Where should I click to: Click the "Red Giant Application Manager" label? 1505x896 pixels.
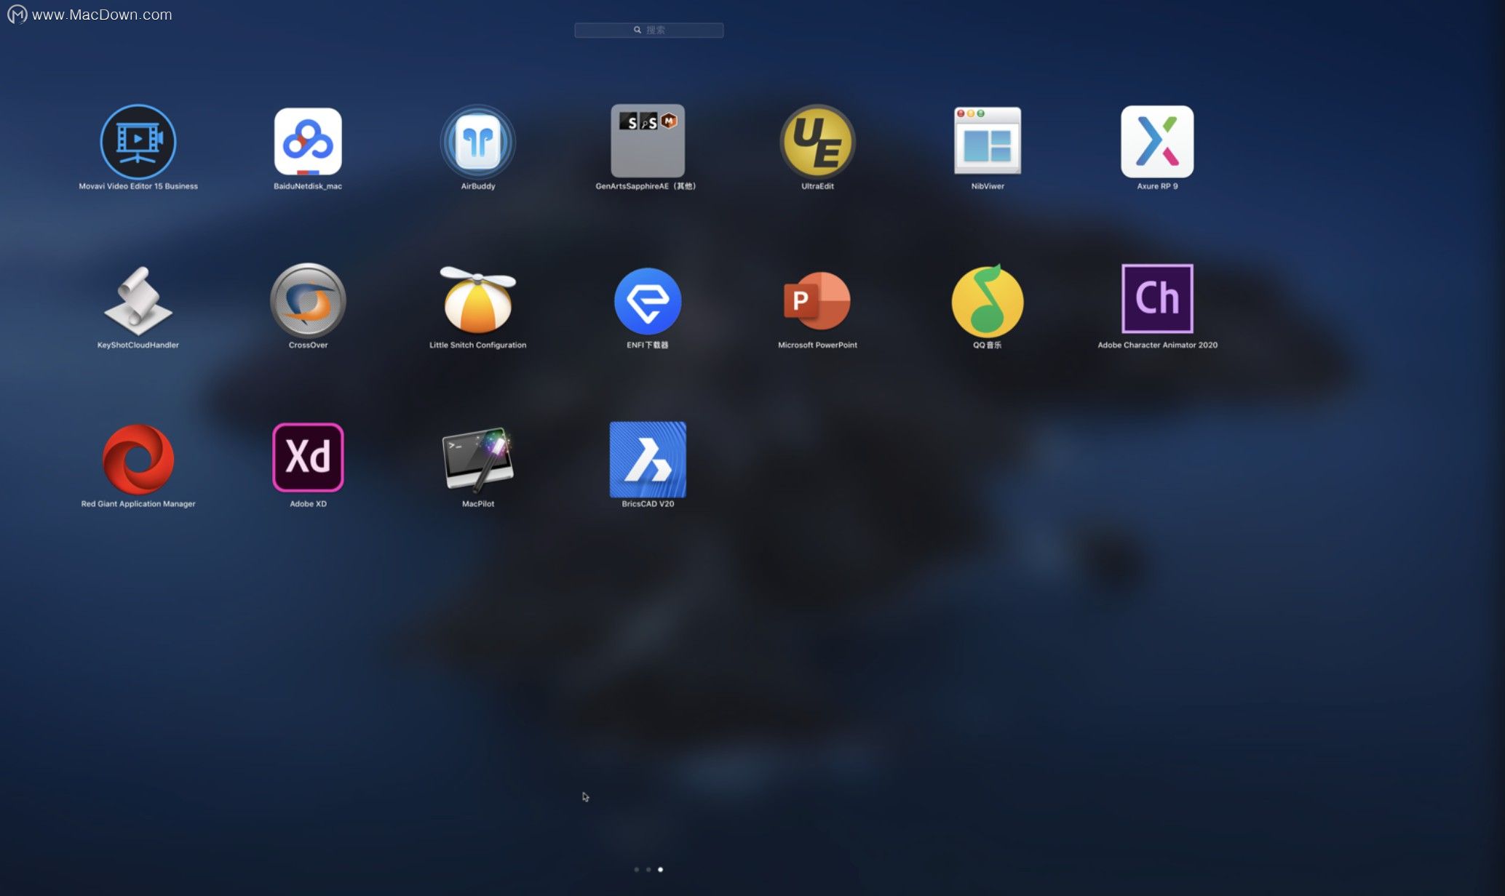click(138, 503)
